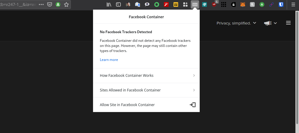Click the red magic wand extension icon
Viewport: 299px width, 133px height.
pyautogui.click(x=166, y=4)
